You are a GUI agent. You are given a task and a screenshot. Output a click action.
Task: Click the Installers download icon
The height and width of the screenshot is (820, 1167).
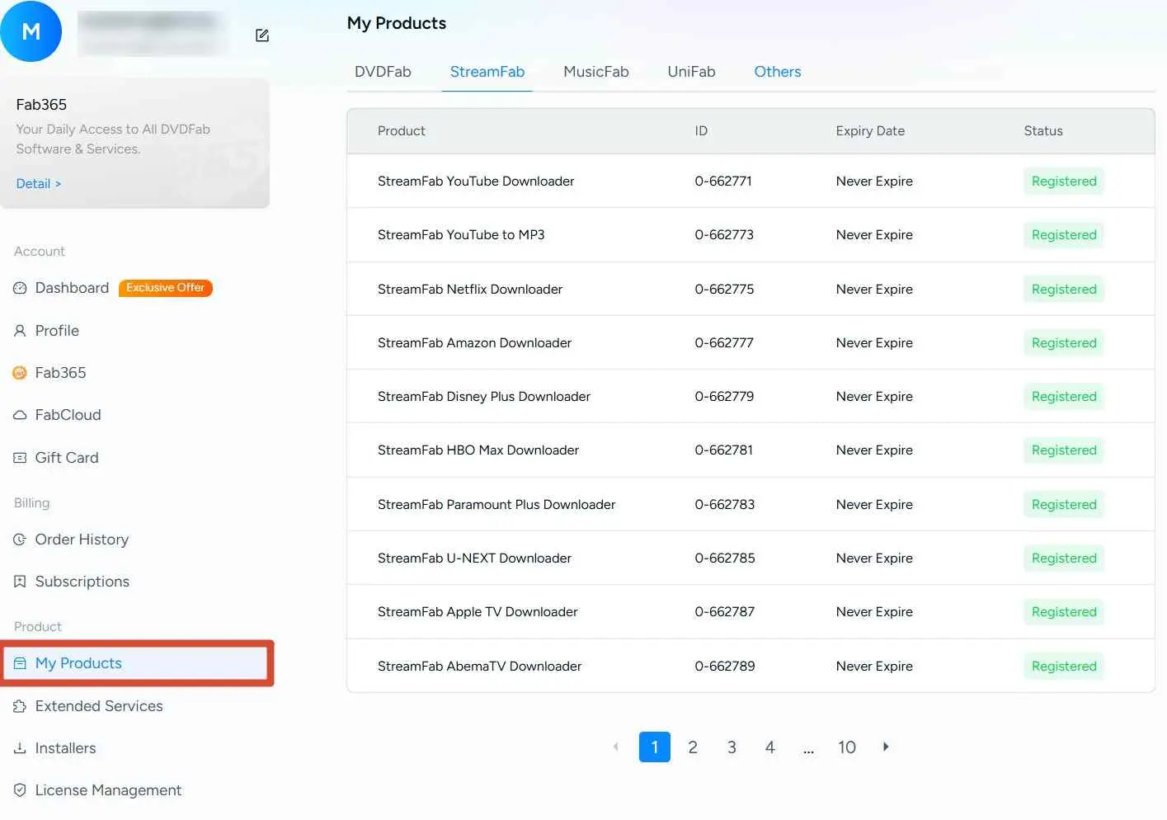coord(20,748)
